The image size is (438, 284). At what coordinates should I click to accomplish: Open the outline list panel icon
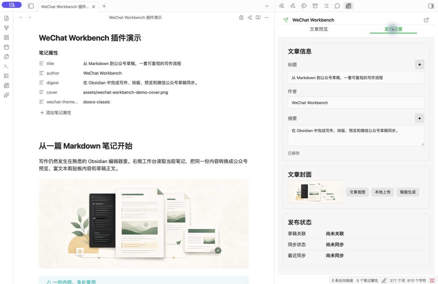coord(326,6)
